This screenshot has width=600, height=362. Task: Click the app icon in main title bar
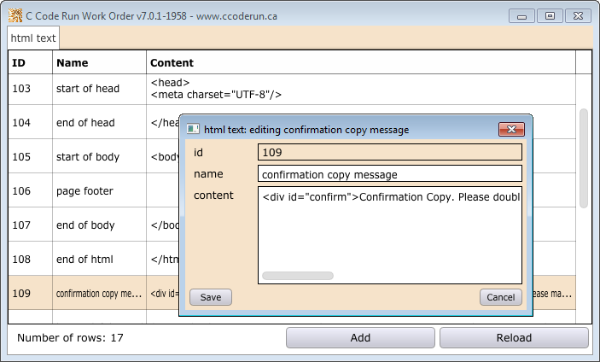[x=15, y=16]
